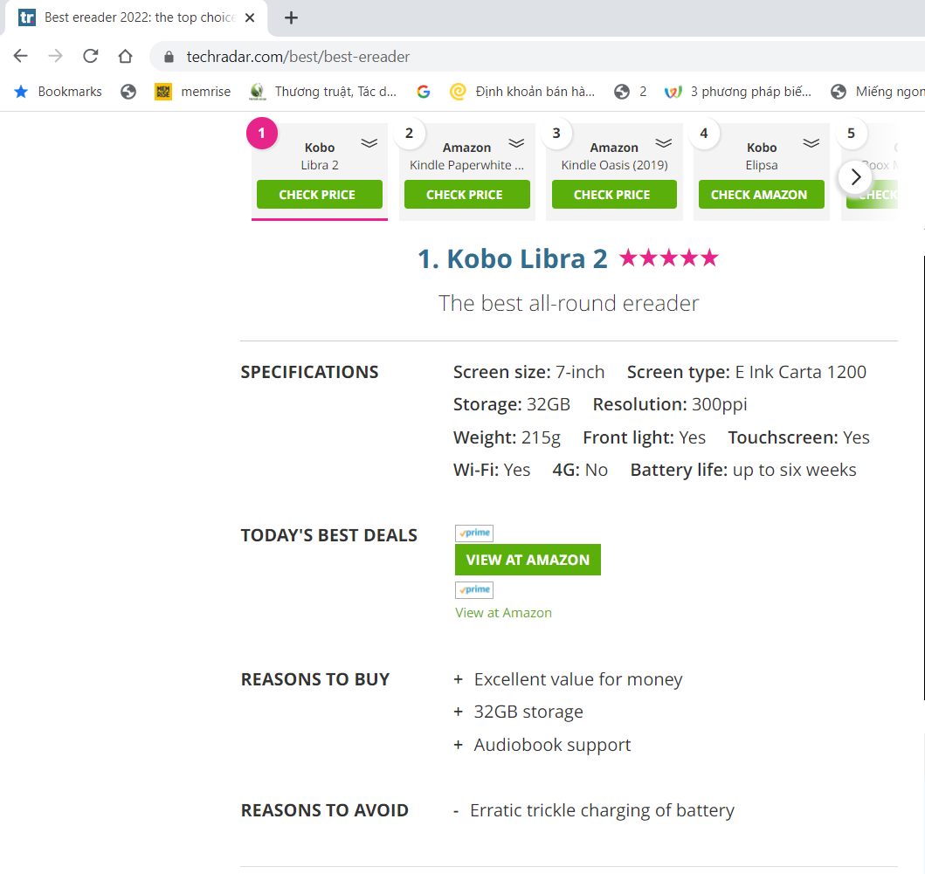Viewport: 925px width, 874px height.
Task: Open the memrise bookmark
Action: tap(193, 92)
